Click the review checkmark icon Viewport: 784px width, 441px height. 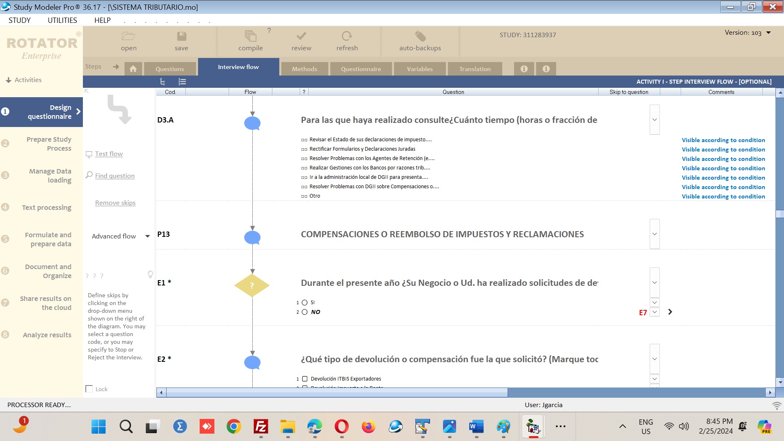pyautogui.click(x=301, y=36)
